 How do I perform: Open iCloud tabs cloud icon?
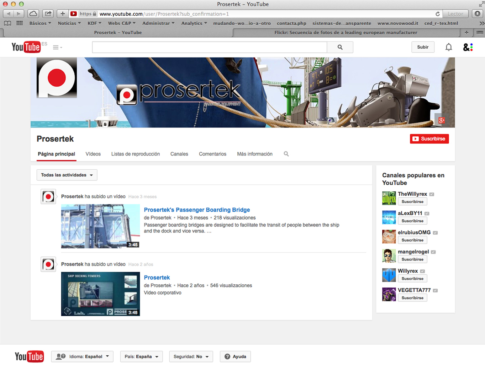point(33,13)
